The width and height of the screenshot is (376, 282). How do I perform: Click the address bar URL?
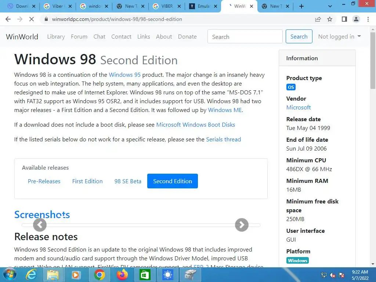pos(117,19)
